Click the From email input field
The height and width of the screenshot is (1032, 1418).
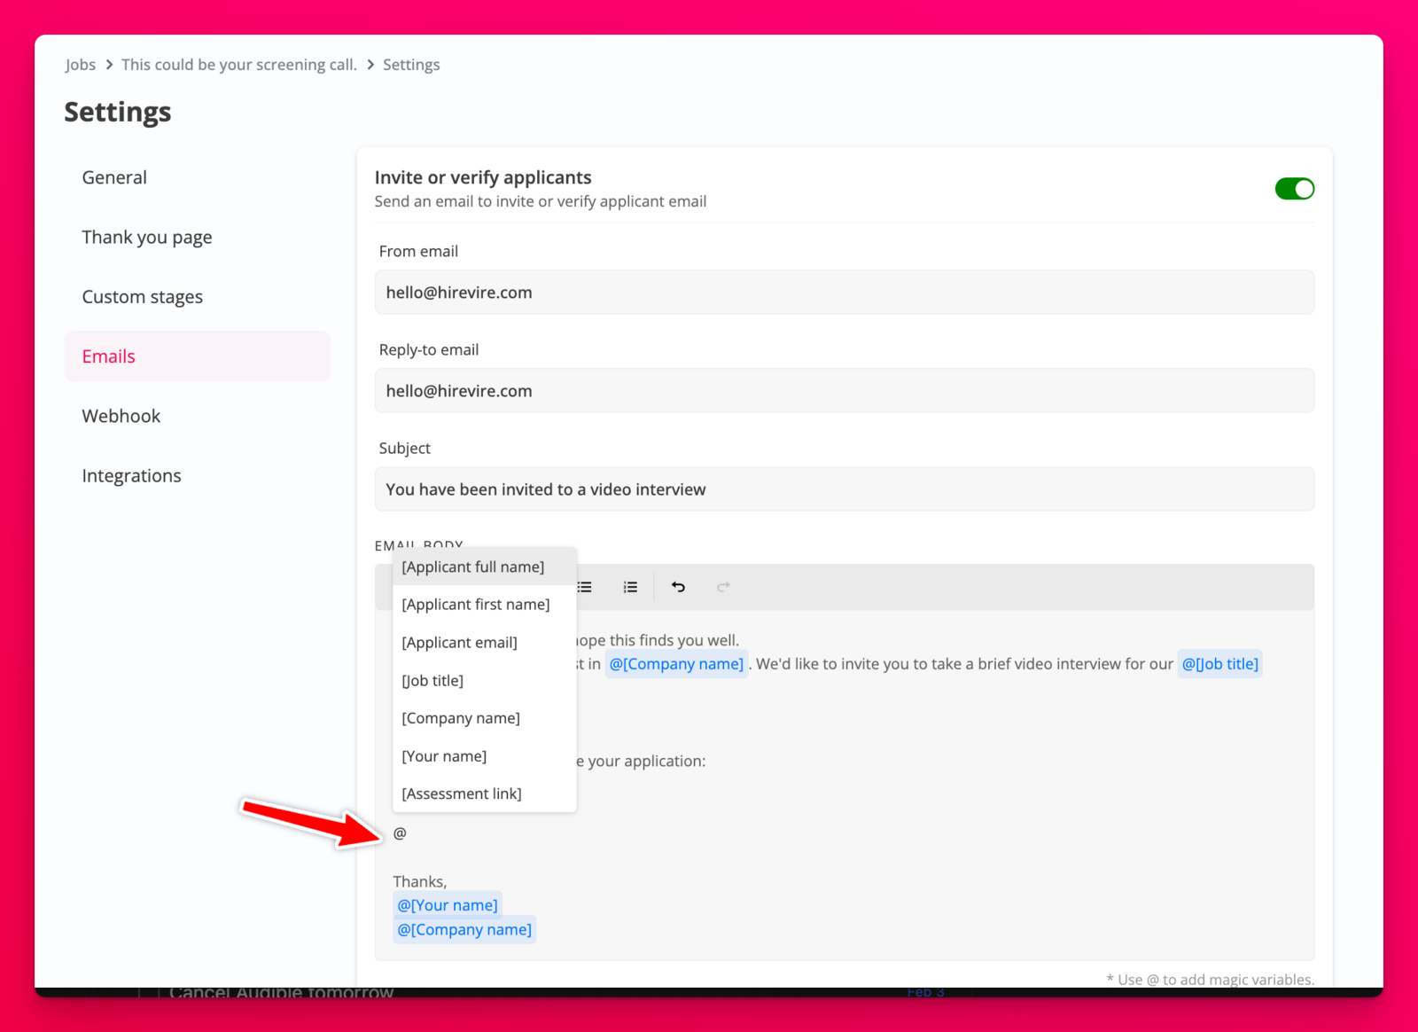click(844, 292)
